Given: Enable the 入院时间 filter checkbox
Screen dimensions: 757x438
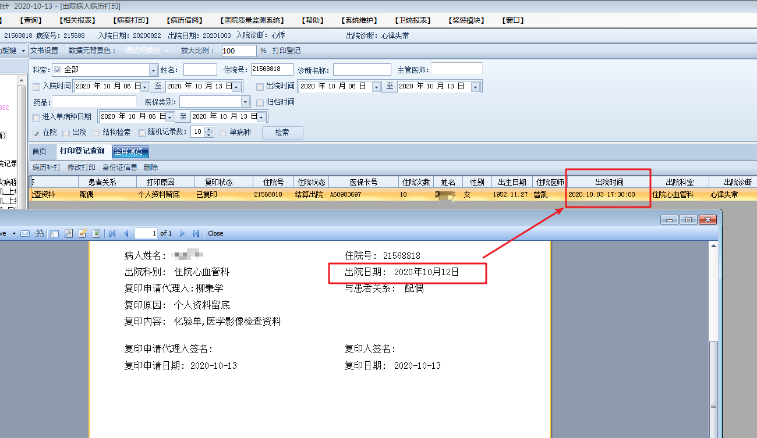Looking at the screenshot, I should 37,87.
